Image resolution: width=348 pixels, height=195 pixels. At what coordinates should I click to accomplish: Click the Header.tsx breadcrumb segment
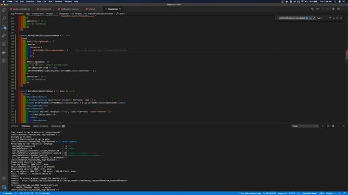click(x=64, y=14)
